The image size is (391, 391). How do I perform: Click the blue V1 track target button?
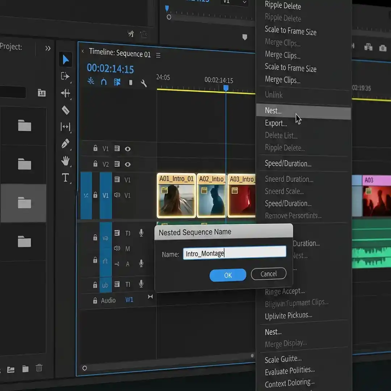[105, 195]
